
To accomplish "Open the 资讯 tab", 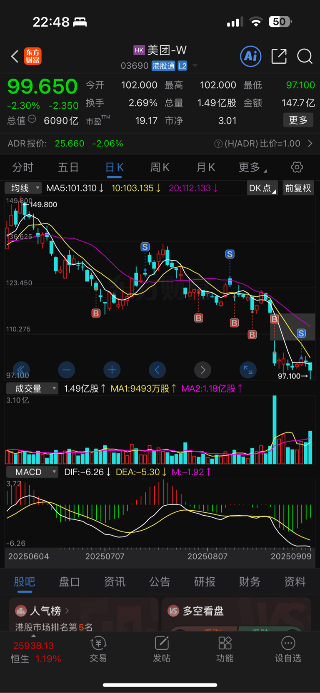I will 115,581.
